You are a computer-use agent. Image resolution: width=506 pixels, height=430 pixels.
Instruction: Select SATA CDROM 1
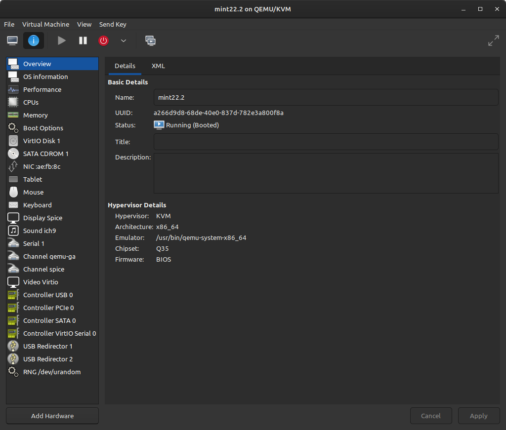(52, 154)
